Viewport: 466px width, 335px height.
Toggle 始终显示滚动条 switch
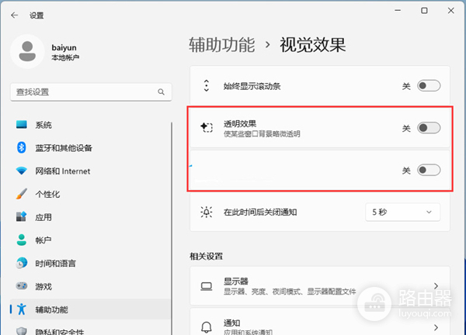(x=429, y=86)
